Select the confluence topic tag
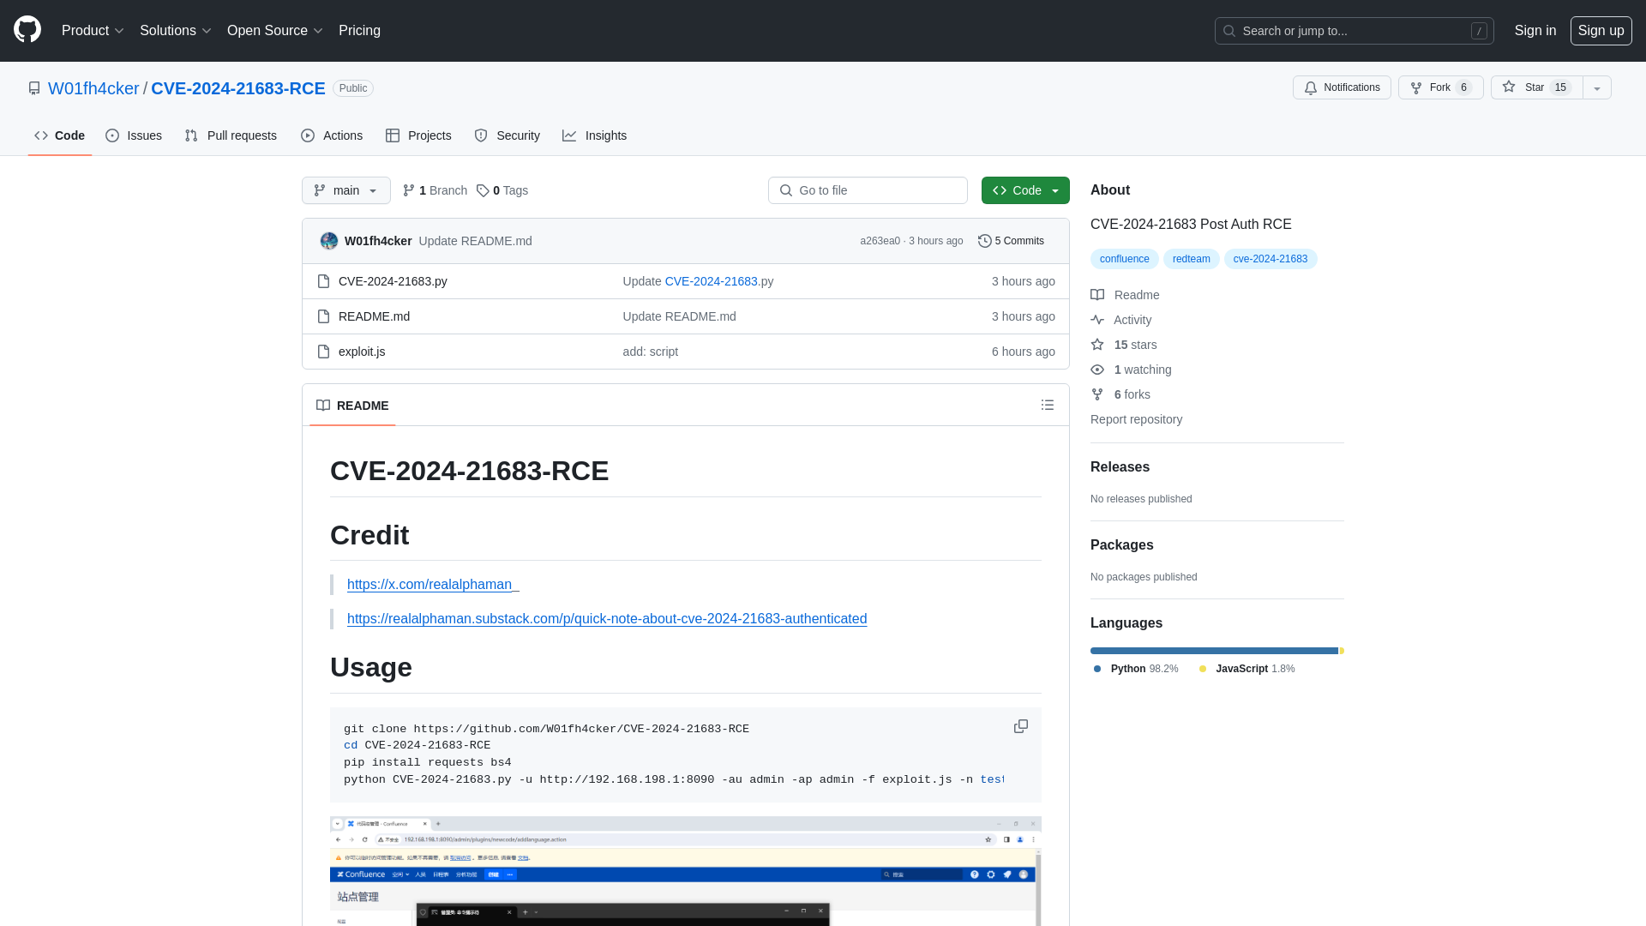The image size is (1646, 926). [1124, 259]
